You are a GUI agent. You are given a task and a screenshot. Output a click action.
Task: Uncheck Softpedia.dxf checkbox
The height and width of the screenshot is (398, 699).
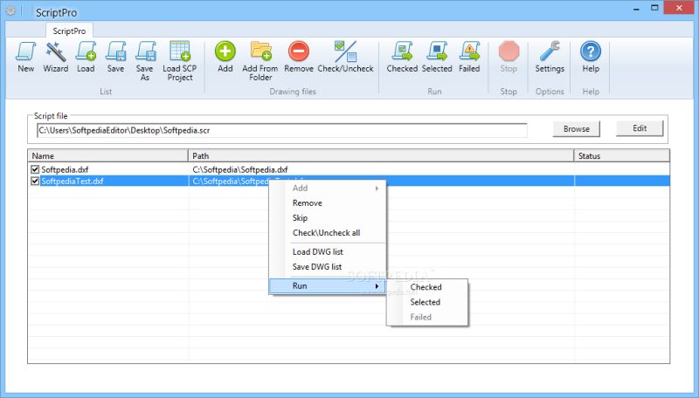[x=35, y=169]
